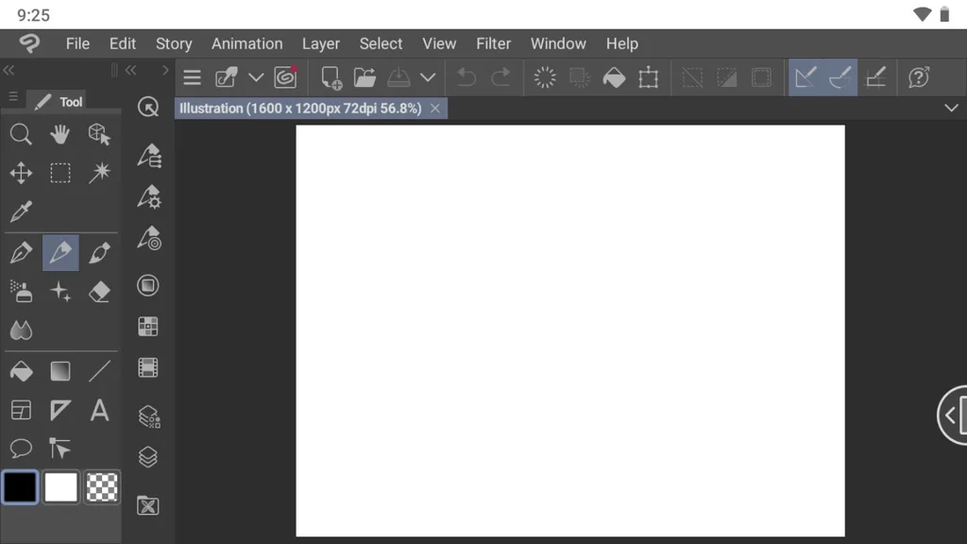967x544 pixels.
Task: Open the Story menu
Action: coord(174,43)
